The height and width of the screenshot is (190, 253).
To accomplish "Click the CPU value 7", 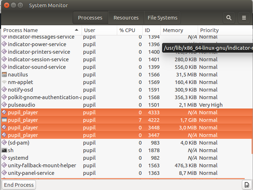I will (140, 120).
